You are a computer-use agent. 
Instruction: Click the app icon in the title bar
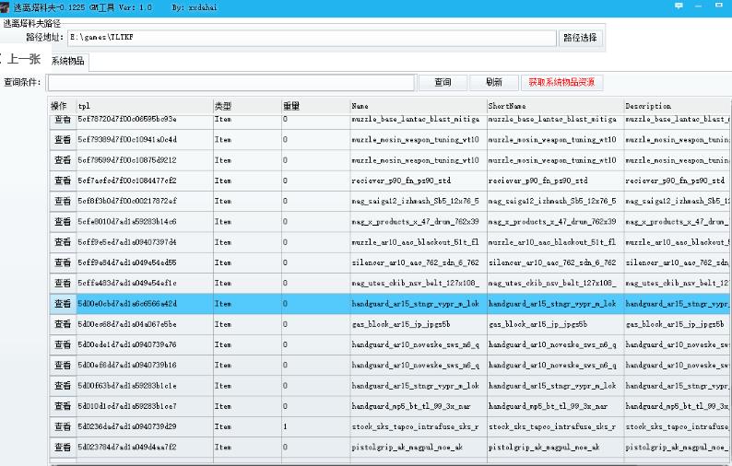(x=5, y=7)
